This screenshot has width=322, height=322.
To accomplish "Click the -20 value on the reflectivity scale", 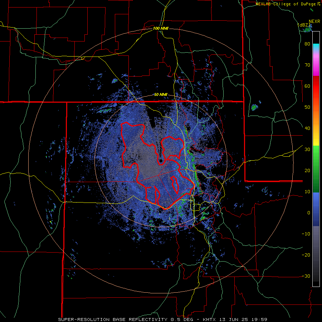I will point(306,255).
